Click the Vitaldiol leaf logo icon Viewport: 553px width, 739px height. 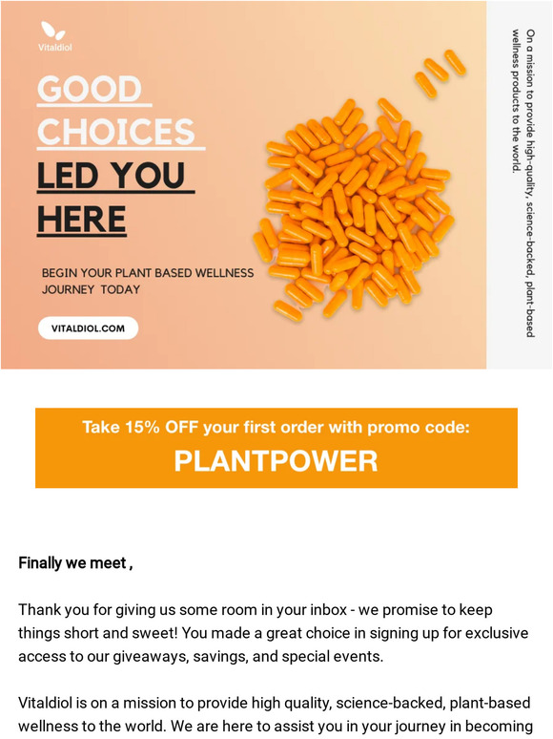coord(52,32)
